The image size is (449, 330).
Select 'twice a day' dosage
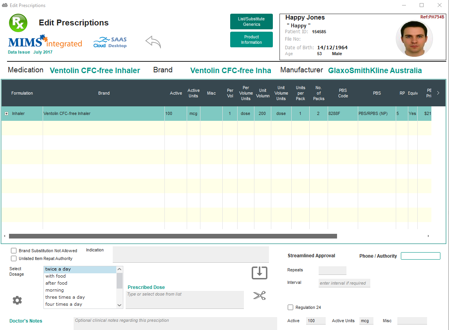click(80, 269)
